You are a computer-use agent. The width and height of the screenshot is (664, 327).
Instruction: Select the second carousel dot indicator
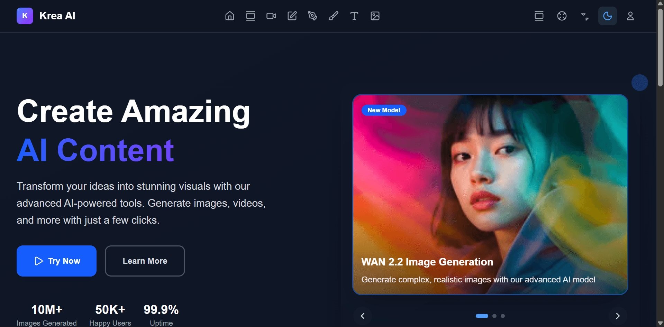(x=494, y=316)
